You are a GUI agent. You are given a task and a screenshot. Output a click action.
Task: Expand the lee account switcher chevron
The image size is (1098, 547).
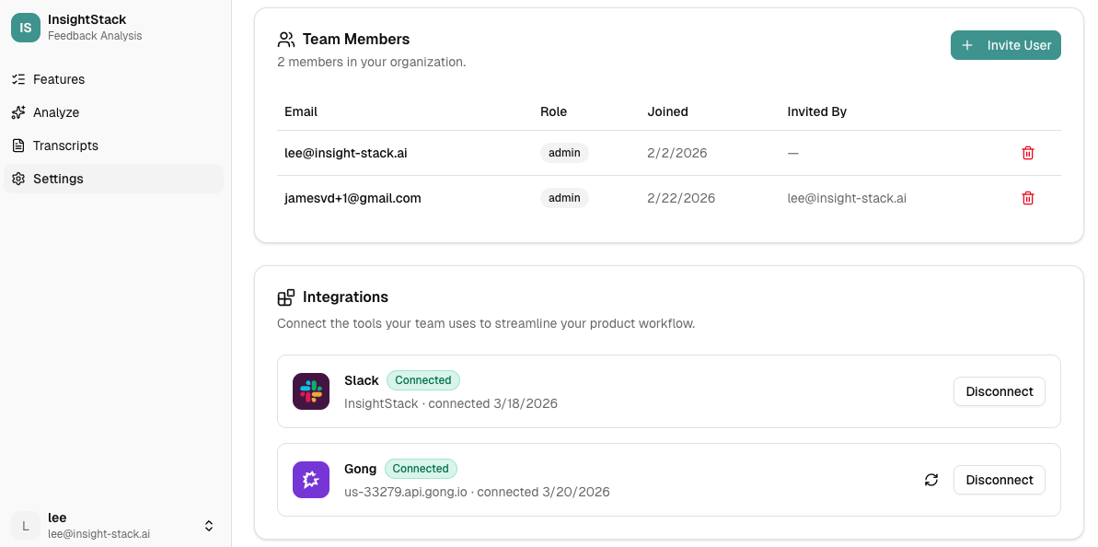(209, 526)
